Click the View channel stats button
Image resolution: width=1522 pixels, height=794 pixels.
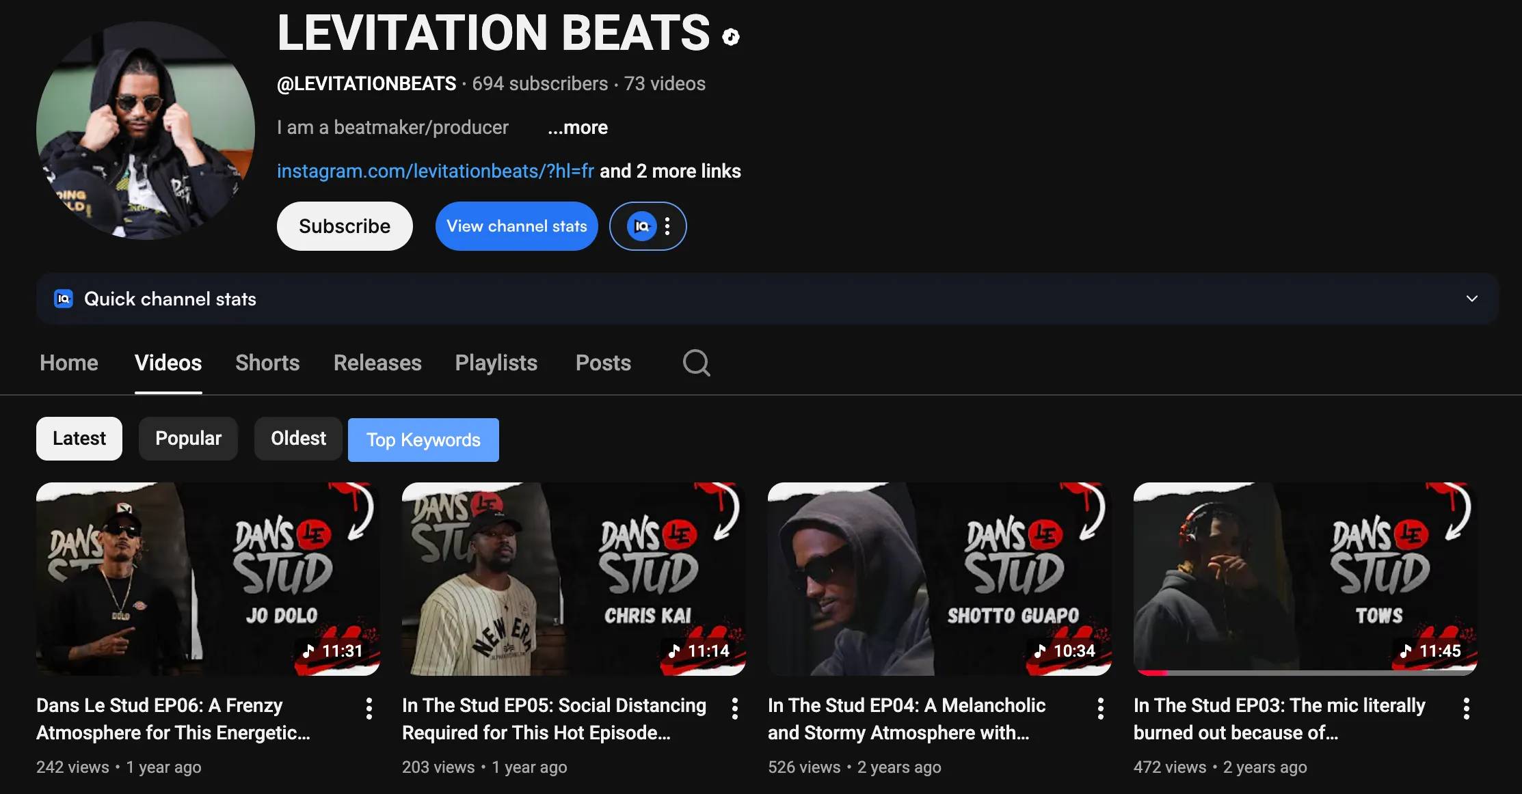click(516, 226)
